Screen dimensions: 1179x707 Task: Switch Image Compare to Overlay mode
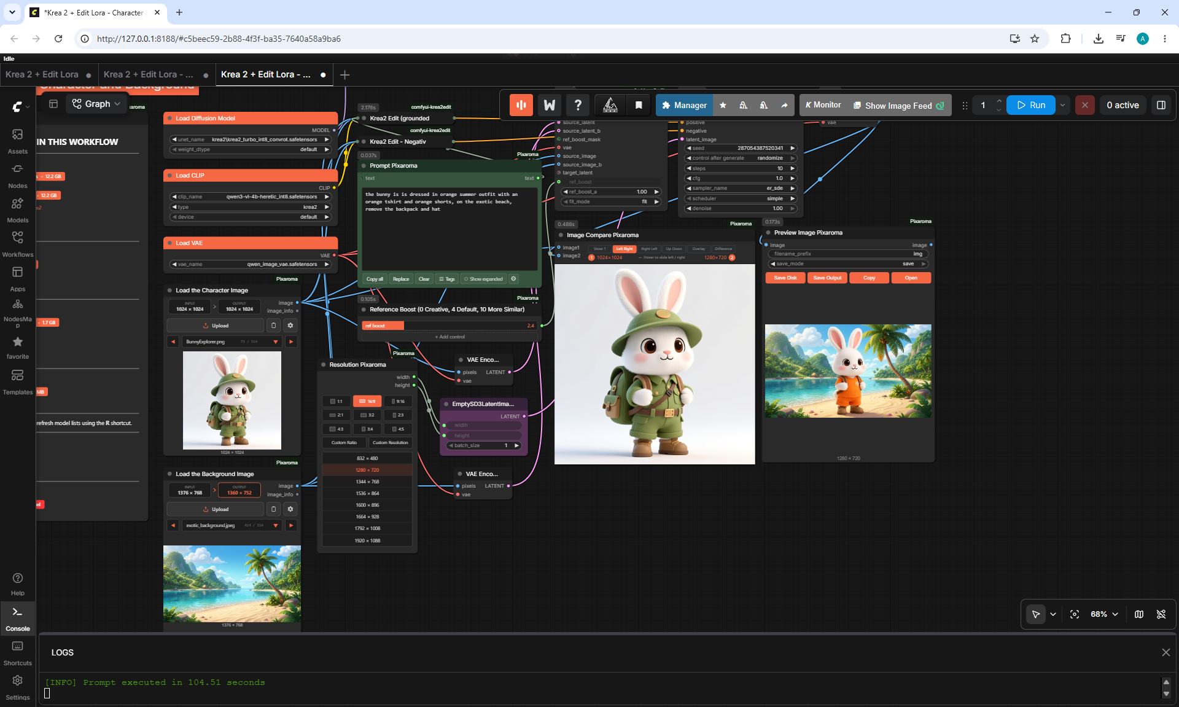pyautogui.click(x=699, y=249)
